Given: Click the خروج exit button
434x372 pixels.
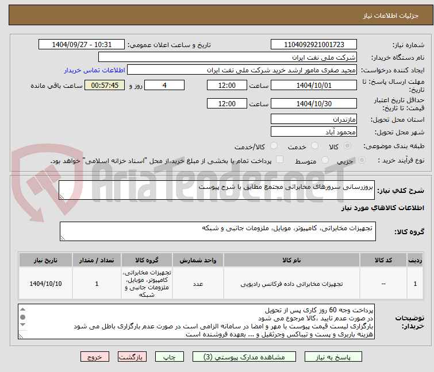Looking at the screenshot, I should tap(95, 357).
